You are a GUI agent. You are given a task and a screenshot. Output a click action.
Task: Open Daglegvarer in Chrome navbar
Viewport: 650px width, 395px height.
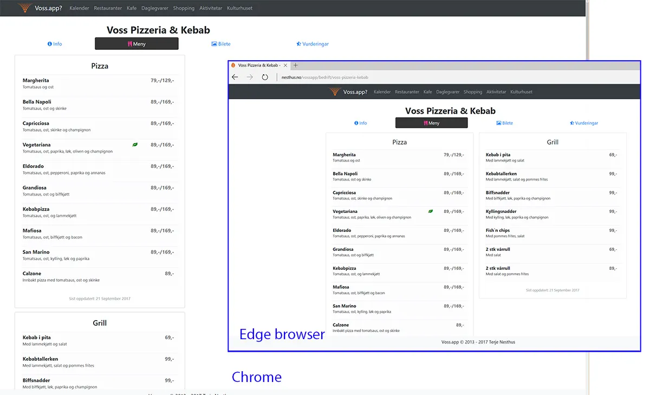[x=155, y=8]
